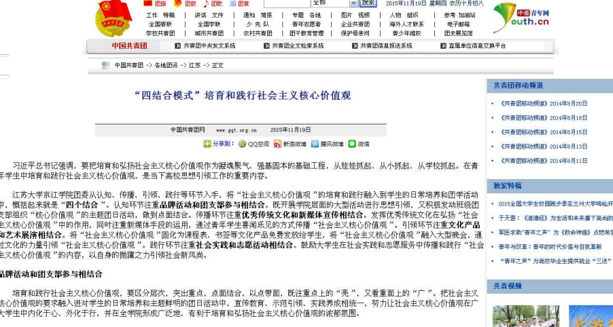Click the search text input field
The image size is (613, 327).
286,3
